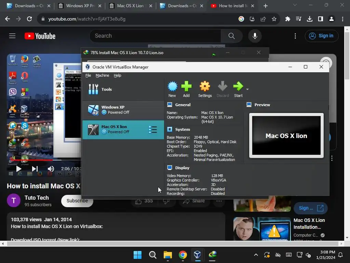Viewport: 350px width, 263px height.
Task: Go to the YouTube home logo
Action: (40, 36)
